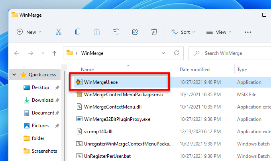Viewport: 271px width, 161px height.
Task: Rename the selected file using toolbar icon
Action: point(116,32)
